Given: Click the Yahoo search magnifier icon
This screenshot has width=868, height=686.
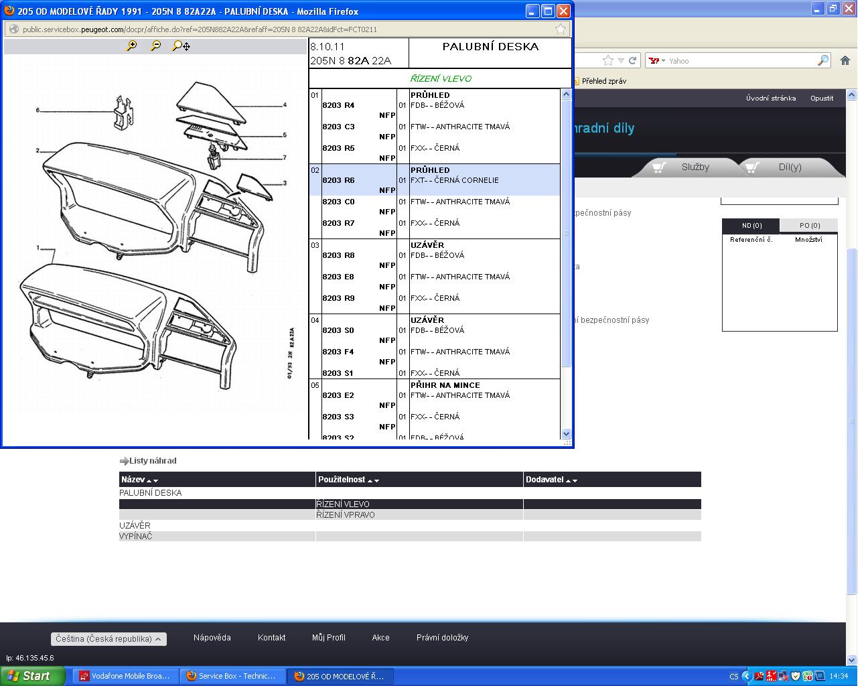Looking at the screenshot, I should pyautogui.click(x=822, y=60).
